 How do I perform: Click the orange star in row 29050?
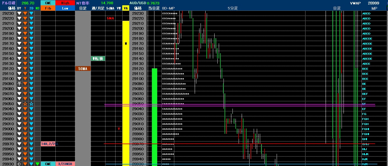25,104
